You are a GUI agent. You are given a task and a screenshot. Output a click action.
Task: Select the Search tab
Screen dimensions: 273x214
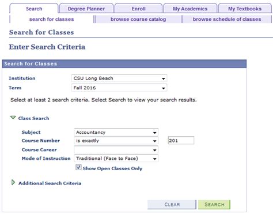click(34, 9)
